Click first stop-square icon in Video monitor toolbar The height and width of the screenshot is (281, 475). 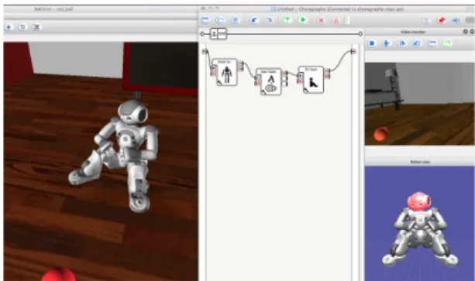click(x=372, y=43)
